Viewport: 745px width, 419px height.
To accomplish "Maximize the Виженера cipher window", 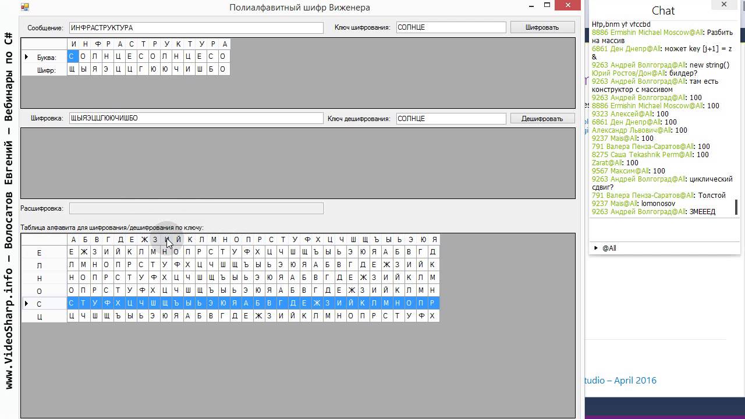I will (547, 5).
